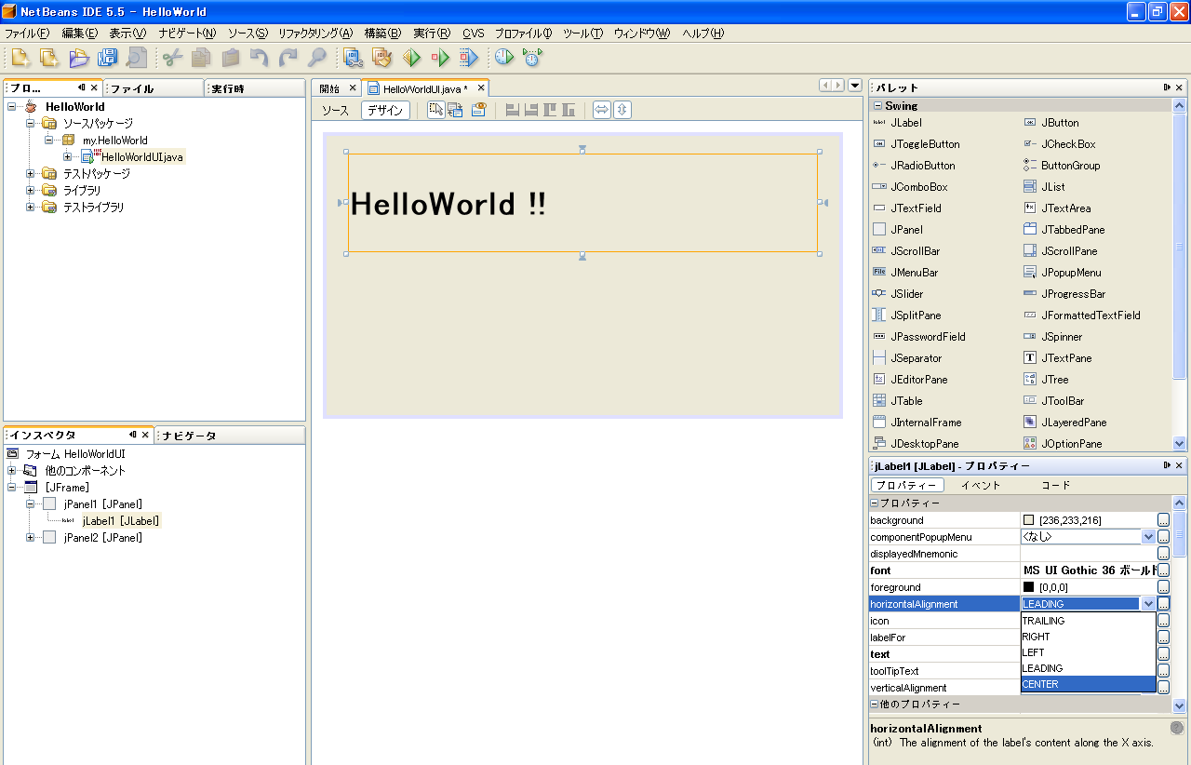
Task: Click the Save All toolbar icon
Action: coord(107,58)
